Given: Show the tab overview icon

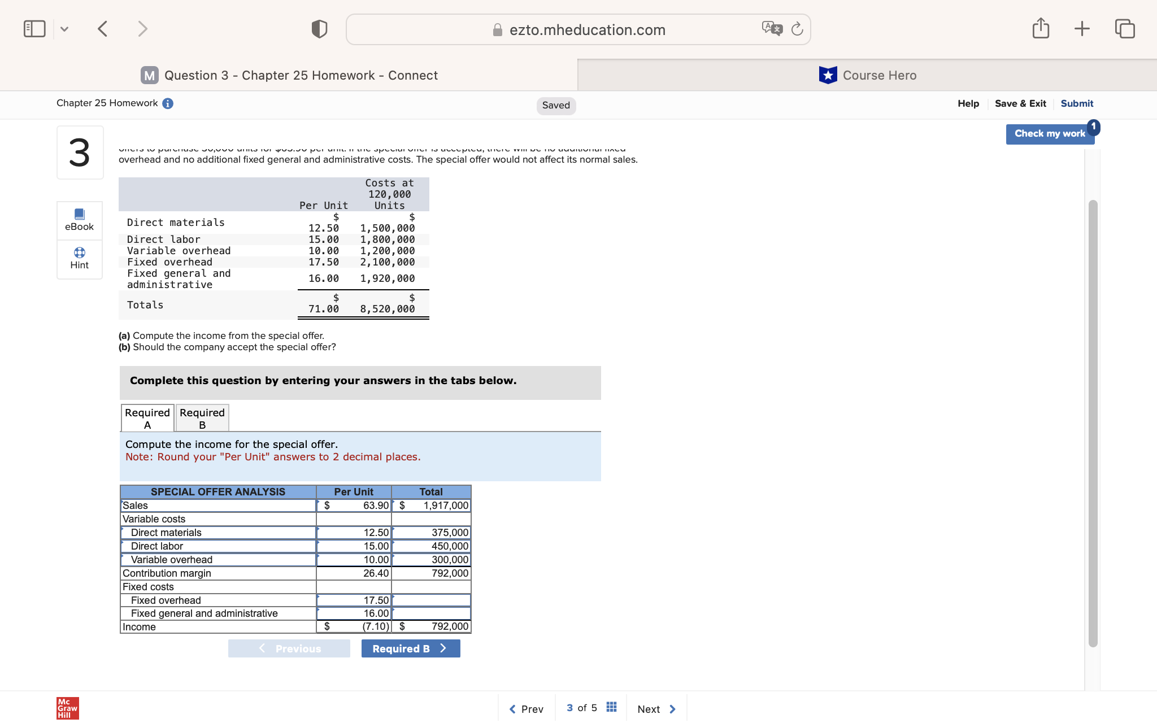Looking at the screenshot, I should pyautogui.click(x=1125, y=29).
